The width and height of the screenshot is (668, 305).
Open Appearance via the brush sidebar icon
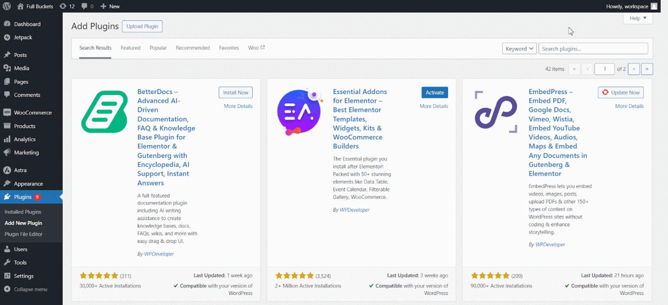(x=8, y=184)
